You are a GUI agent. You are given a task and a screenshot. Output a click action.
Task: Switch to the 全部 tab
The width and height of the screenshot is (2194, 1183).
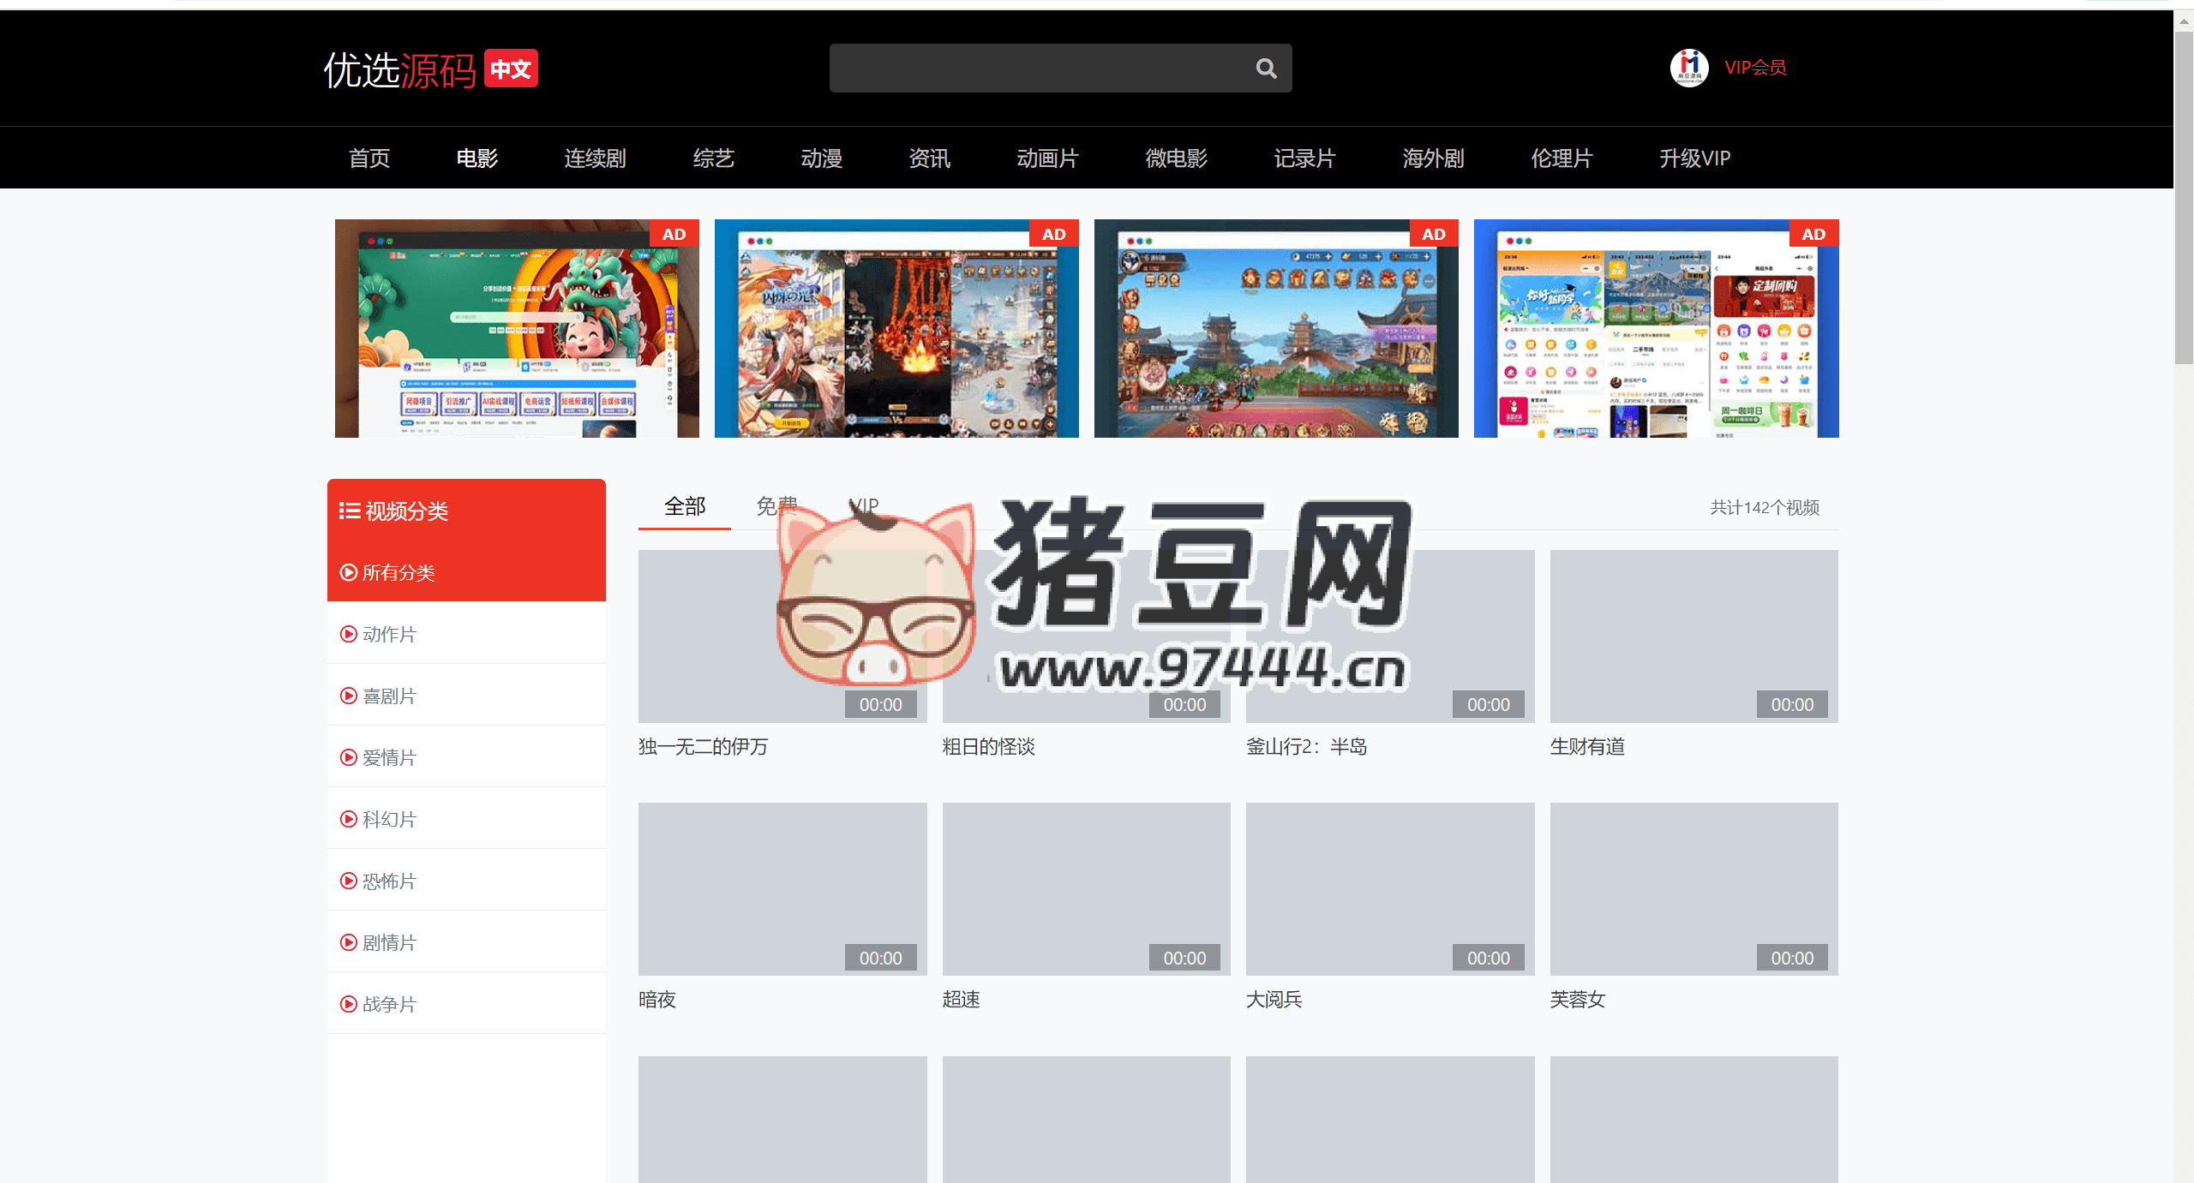coord(685,506)
